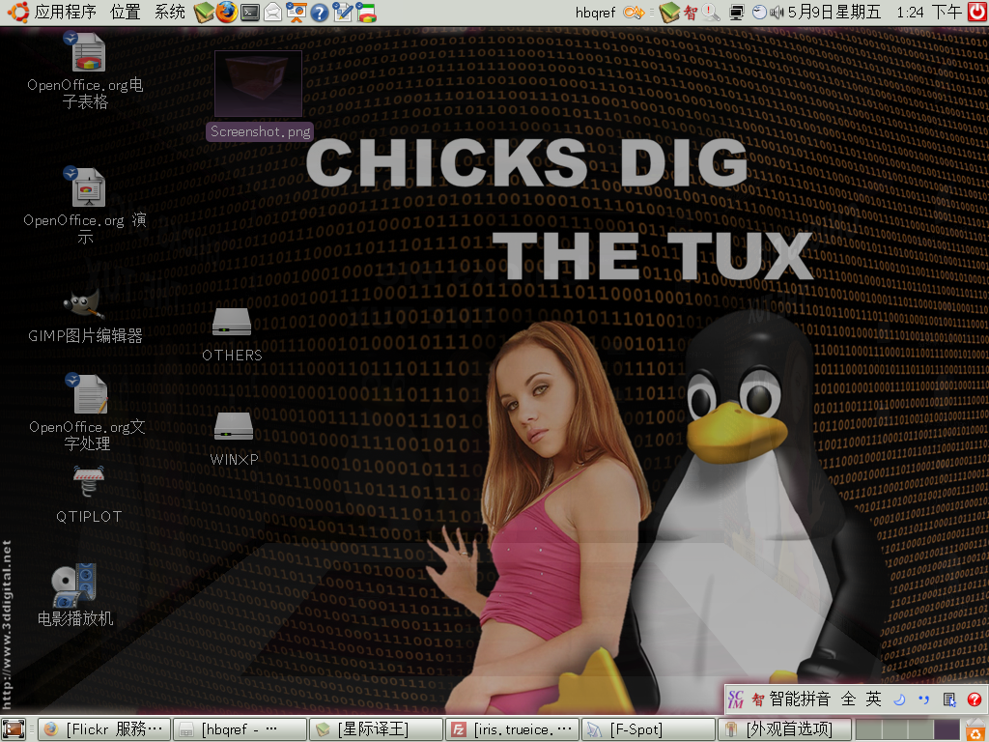Click the Ubuntu logo in the top panel
The image size is (989, 742).
(17, 12)
